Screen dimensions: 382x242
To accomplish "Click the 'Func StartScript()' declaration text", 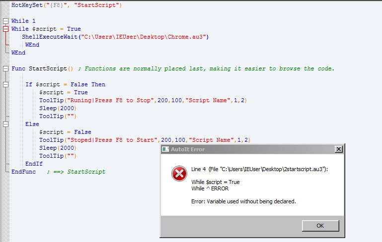I will [42, 68].
